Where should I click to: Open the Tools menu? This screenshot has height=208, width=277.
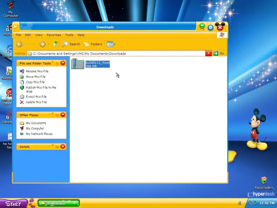[x=69, y=35]
